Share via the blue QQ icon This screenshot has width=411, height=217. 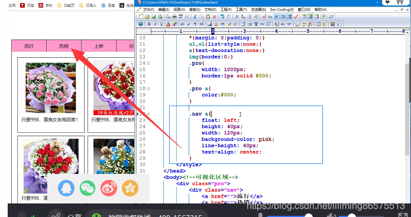click(66, 188)
